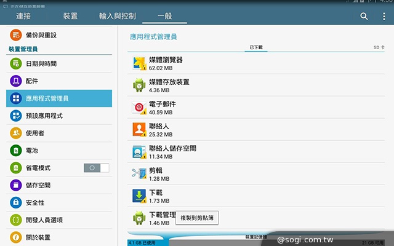The image size is (394, 246).
Task: Tap the 使用者 orange person icon
Action: click(x=16, y=133)
